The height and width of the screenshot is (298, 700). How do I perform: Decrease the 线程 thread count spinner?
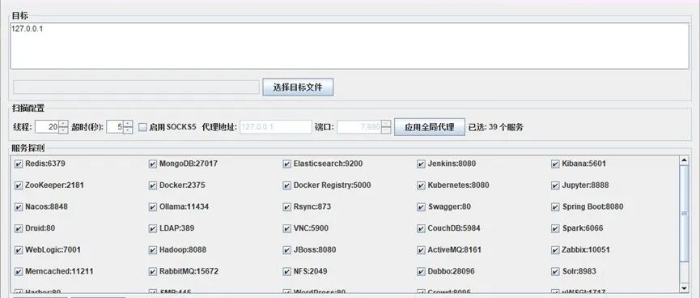[63, 130]
